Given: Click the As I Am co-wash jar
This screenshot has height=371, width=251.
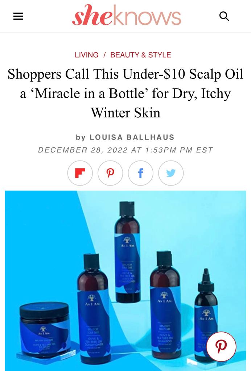Looking at the screenshot, I should (x=45, y=330).
